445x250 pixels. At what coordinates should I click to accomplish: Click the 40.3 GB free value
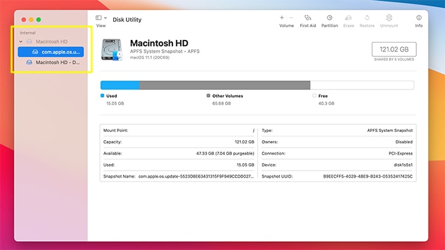pos(326,103)
